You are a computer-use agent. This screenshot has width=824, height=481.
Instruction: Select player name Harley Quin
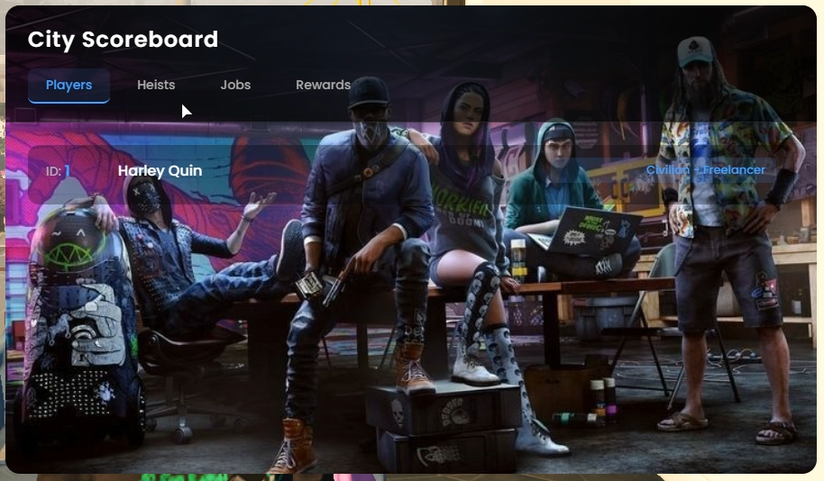160,170
